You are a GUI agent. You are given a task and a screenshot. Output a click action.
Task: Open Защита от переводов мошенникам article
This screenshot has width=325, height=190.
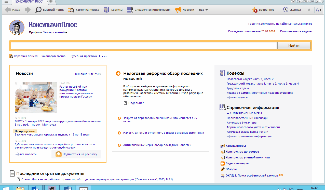[160, 120]
